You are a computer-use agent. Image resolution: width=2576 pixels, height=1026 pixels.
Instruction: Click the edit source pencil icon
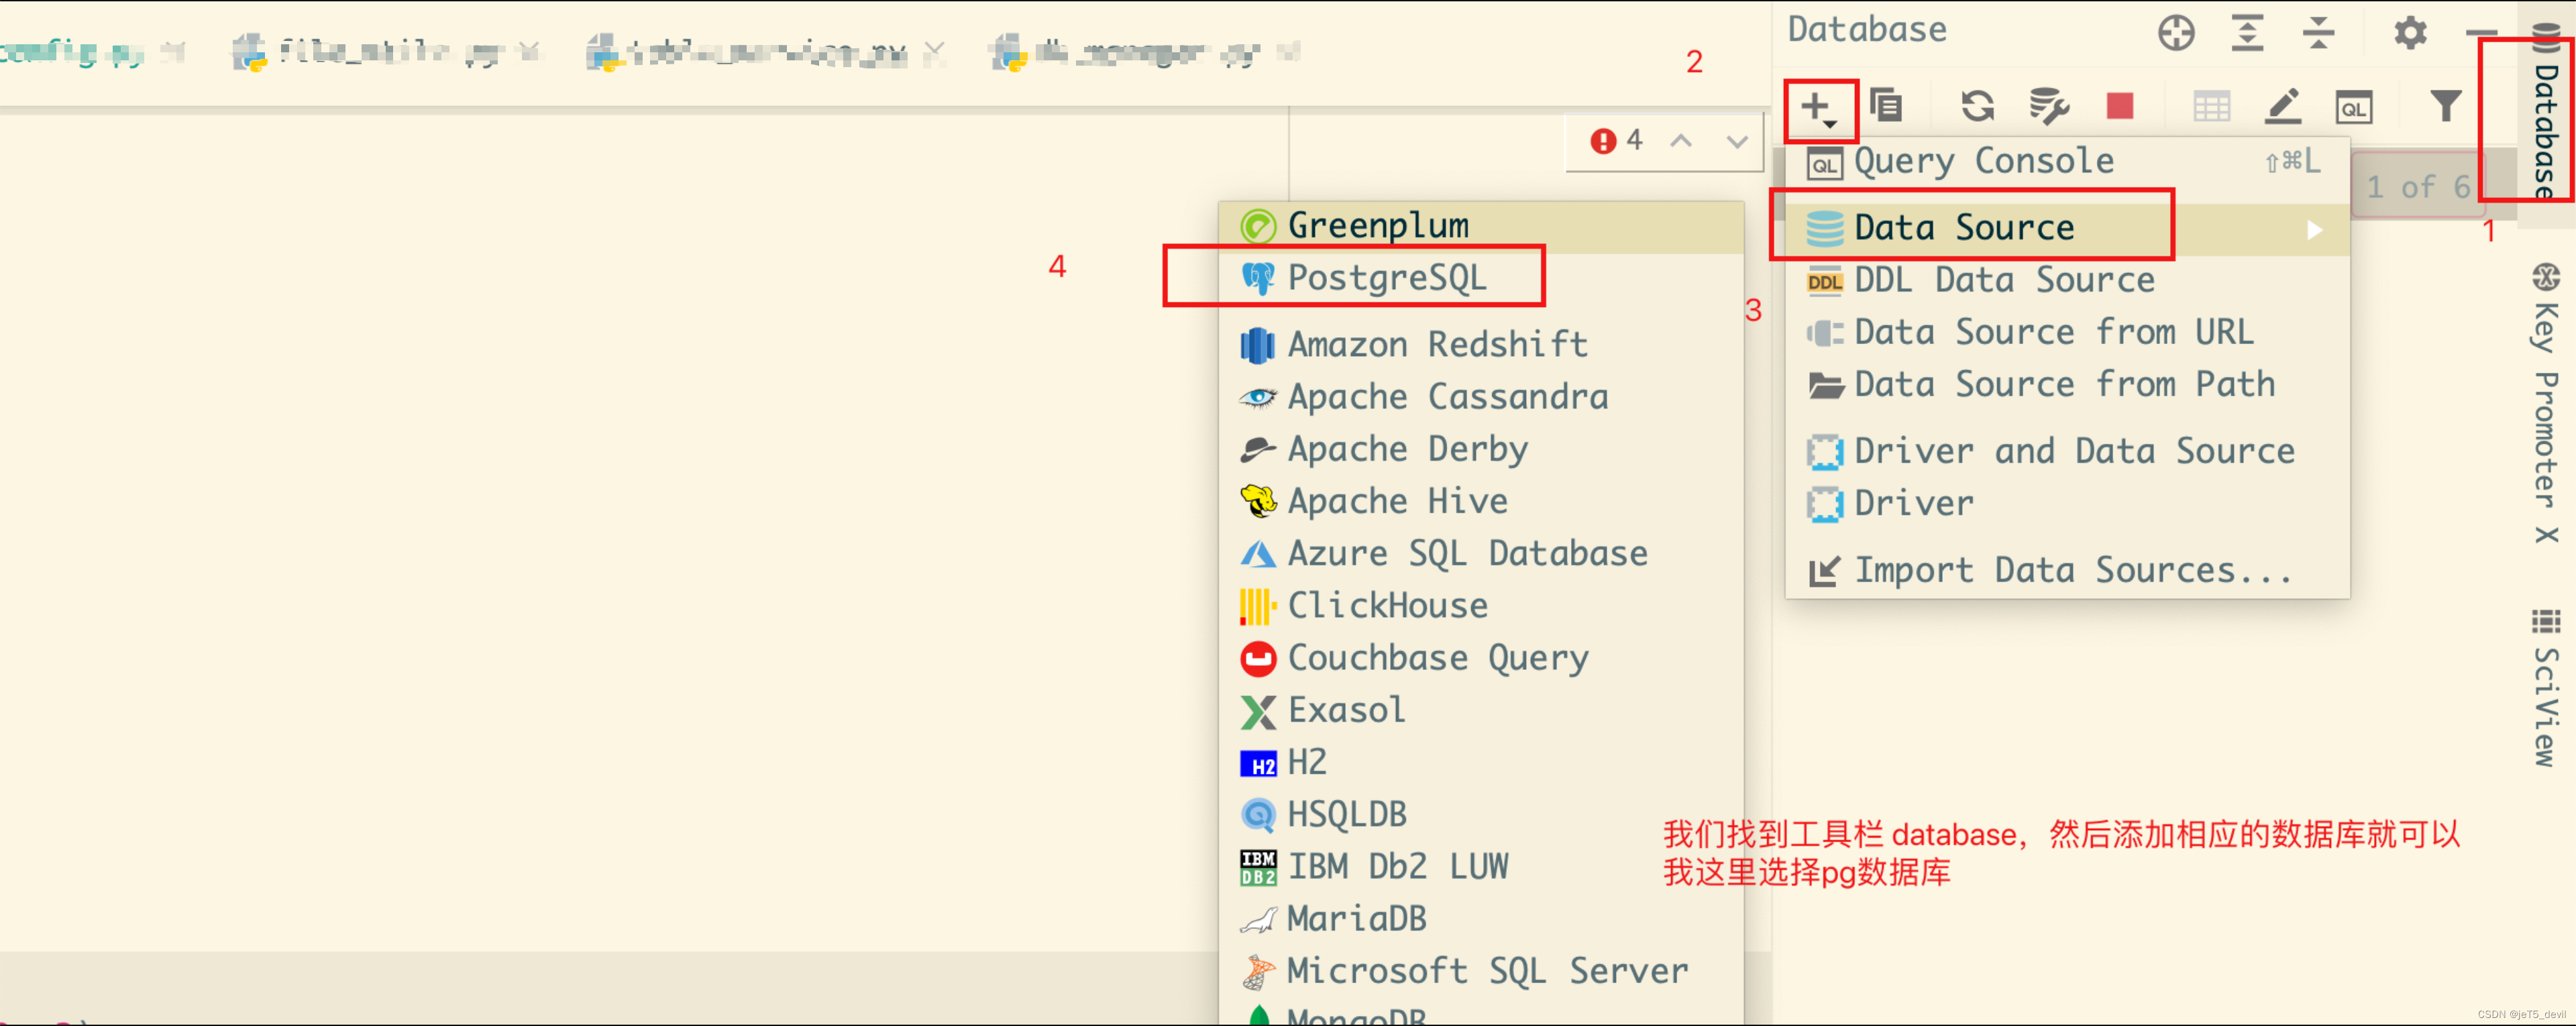[2283, 106]
